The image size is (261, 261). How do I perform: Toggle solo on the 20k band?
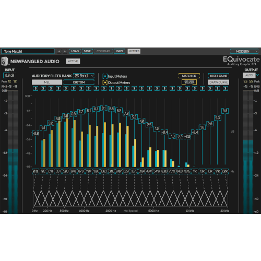coord(225,89)
